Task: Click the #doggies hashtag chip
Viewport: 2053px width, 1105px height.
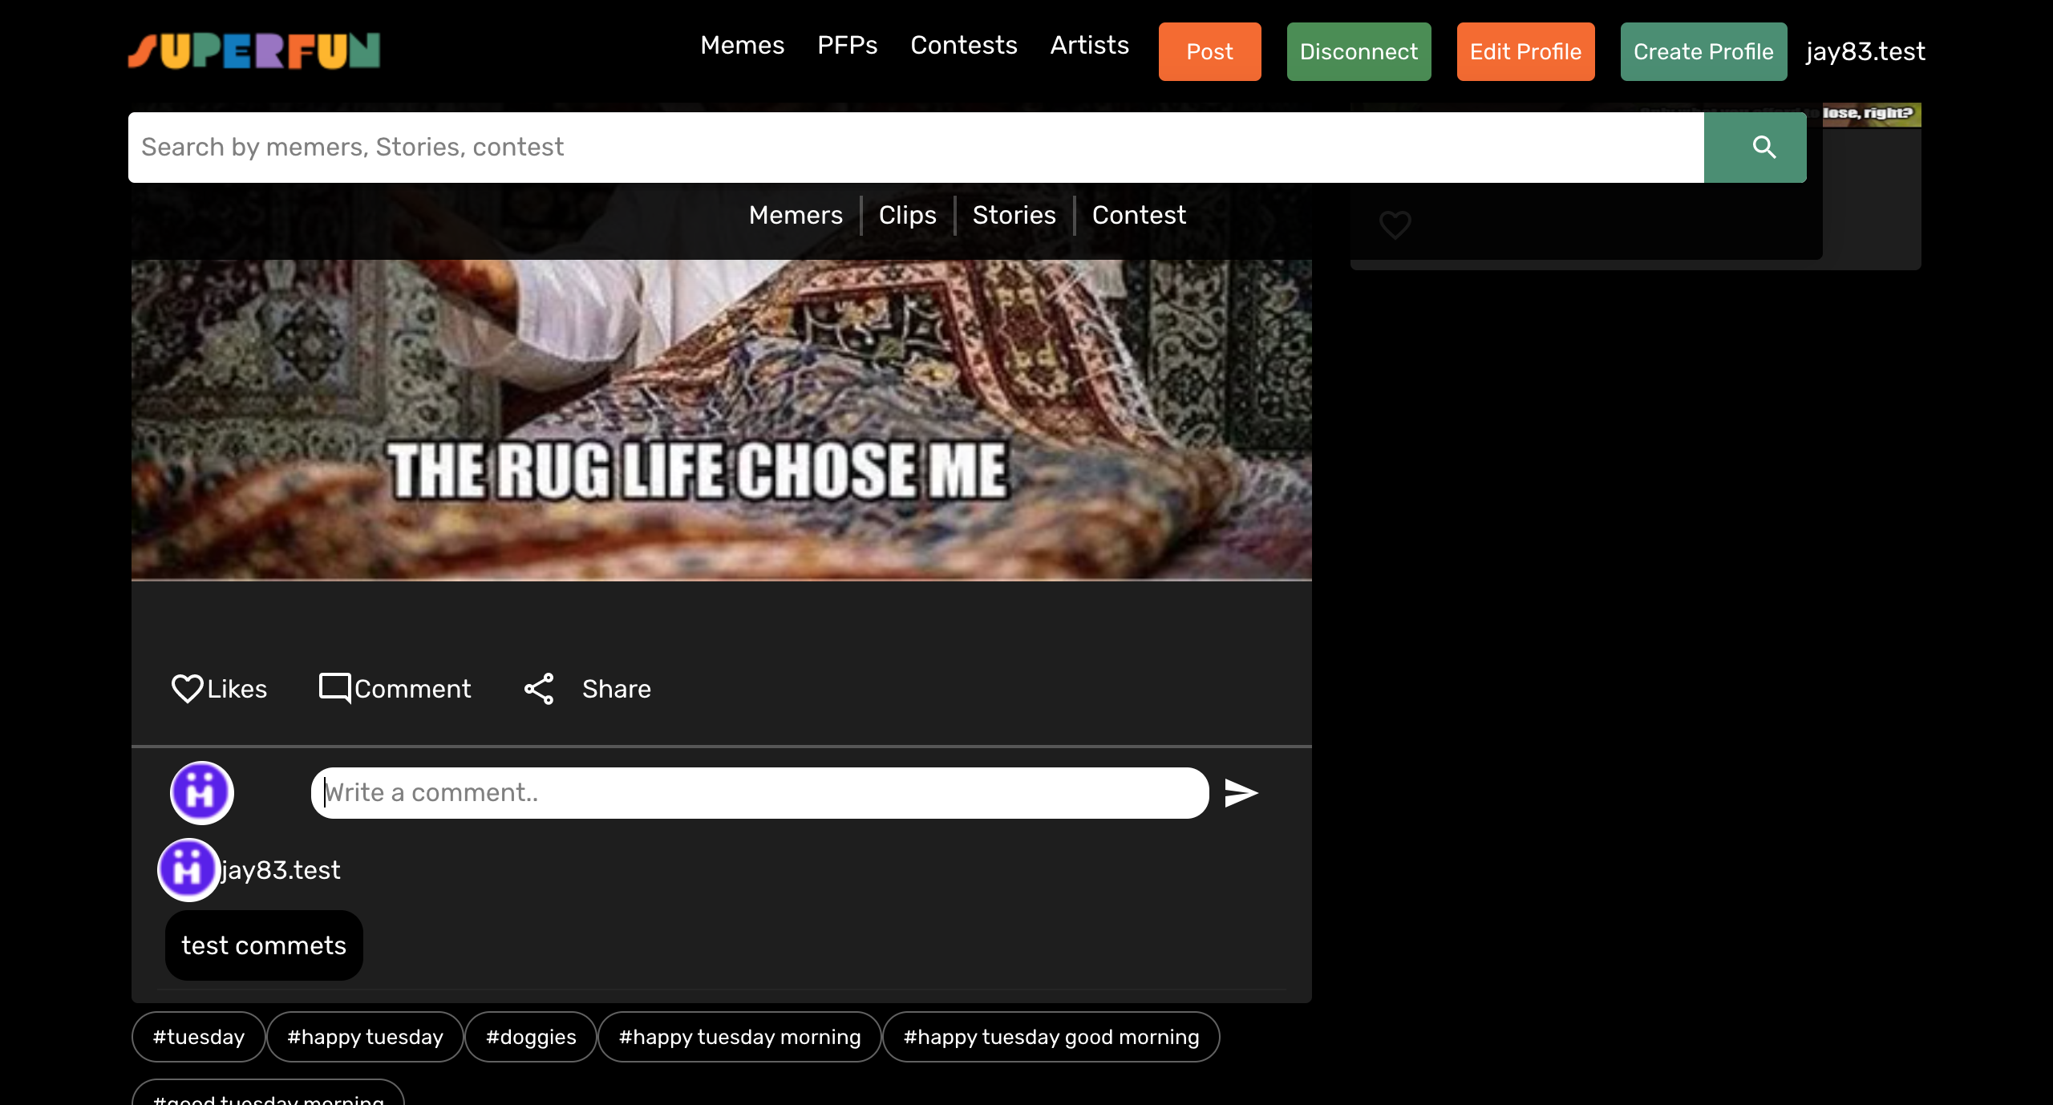Action: click(531, 1037)
